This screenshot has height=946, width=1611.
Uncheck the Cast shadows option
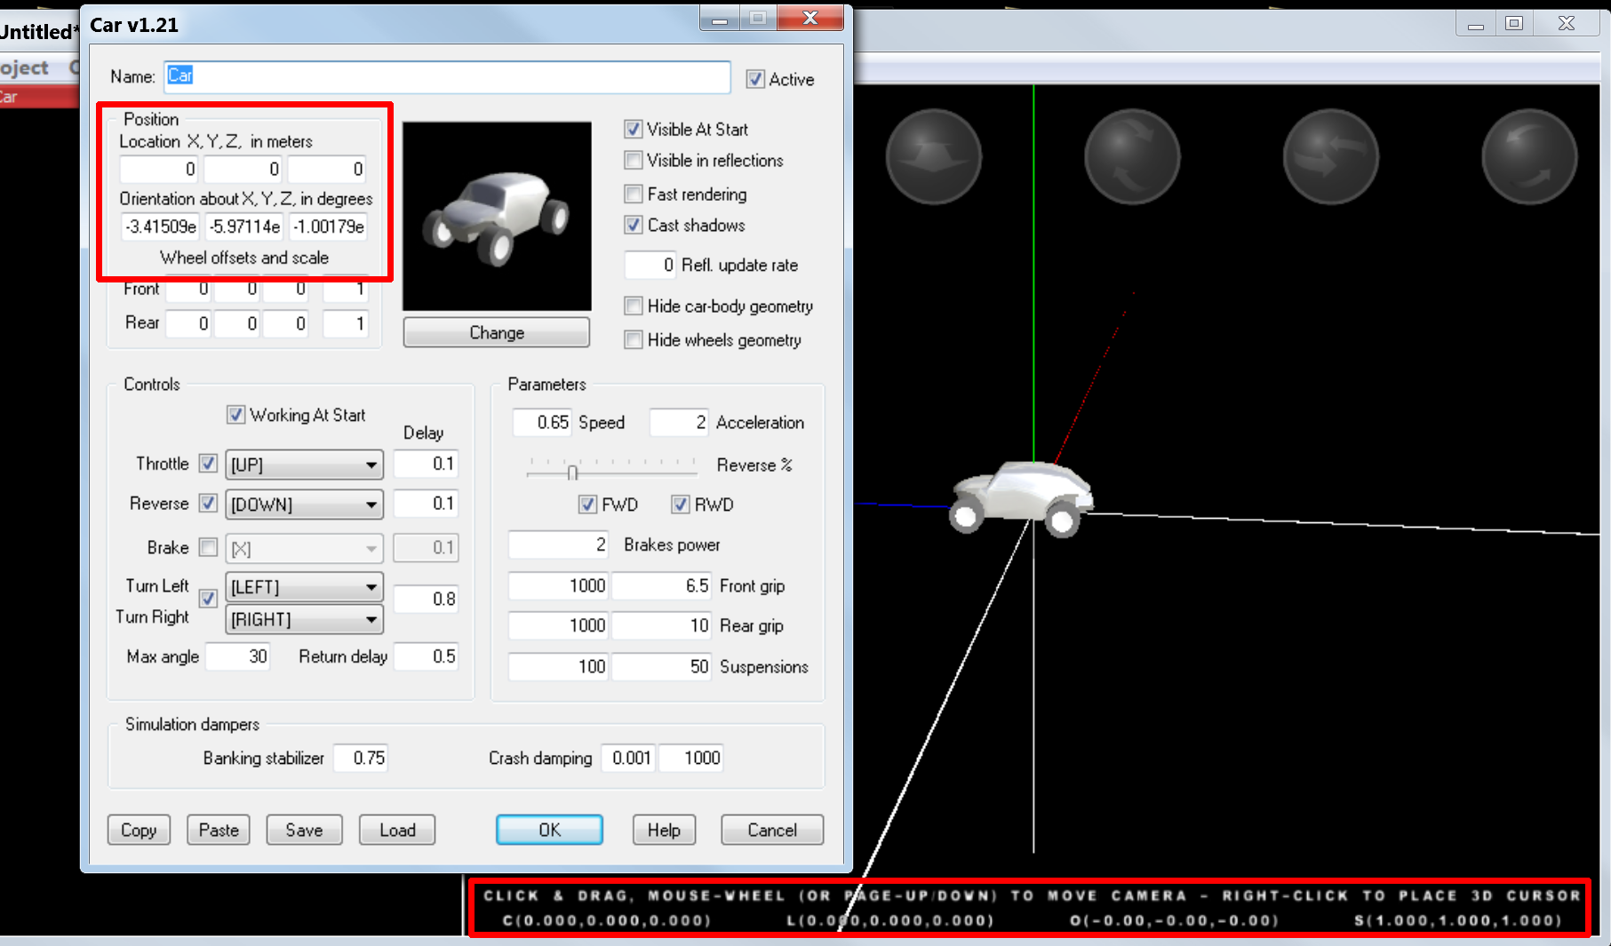click(x=634, y=226)
